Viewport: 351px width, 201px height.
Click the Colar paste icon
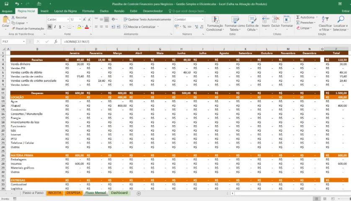click(x=5, y=20)
